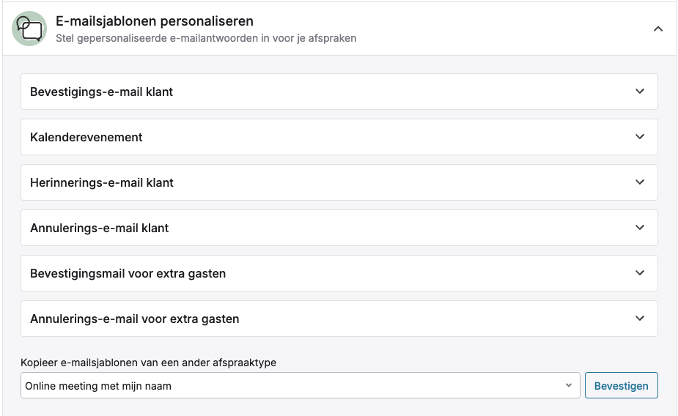Open Herinnerings-e-mail klant accordion
This screenshot has width=678, height=416.
[339, 182]
